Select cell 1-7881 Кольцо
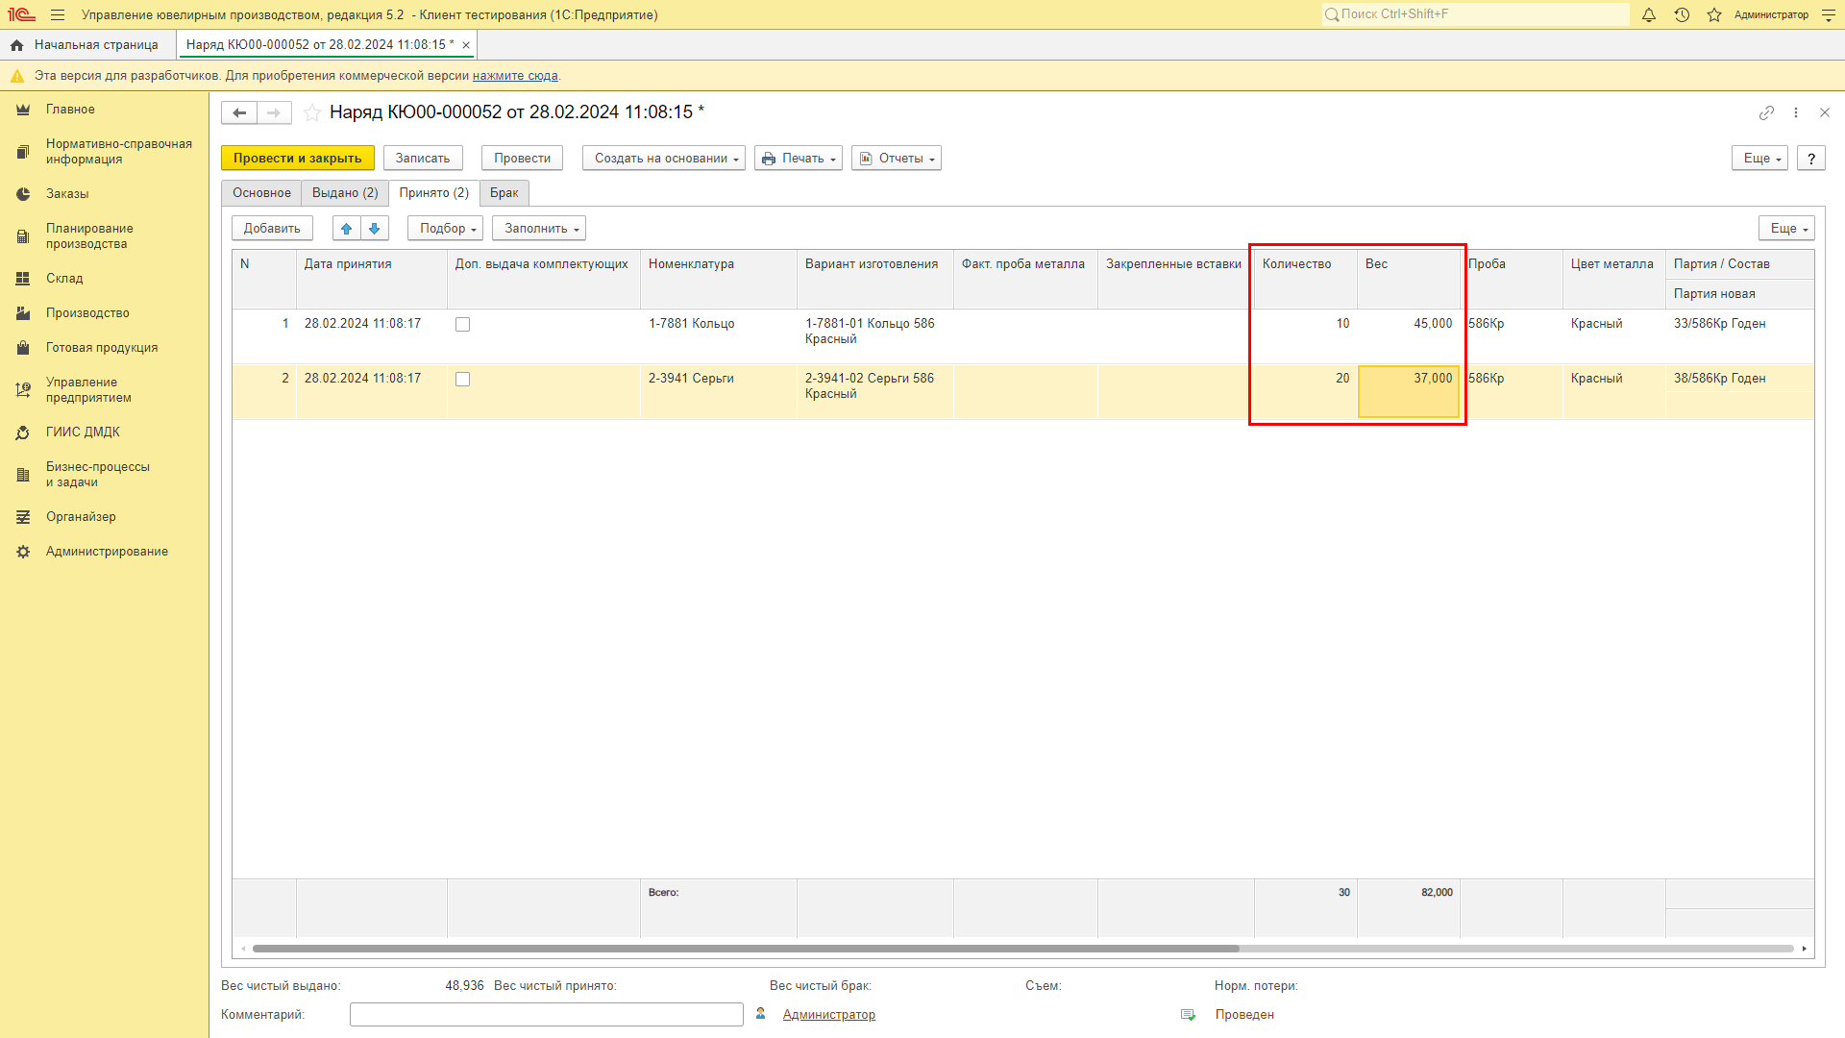The width and height of the screenshot is (1845, 1038). pyautogui.click(x=719, y=336)
